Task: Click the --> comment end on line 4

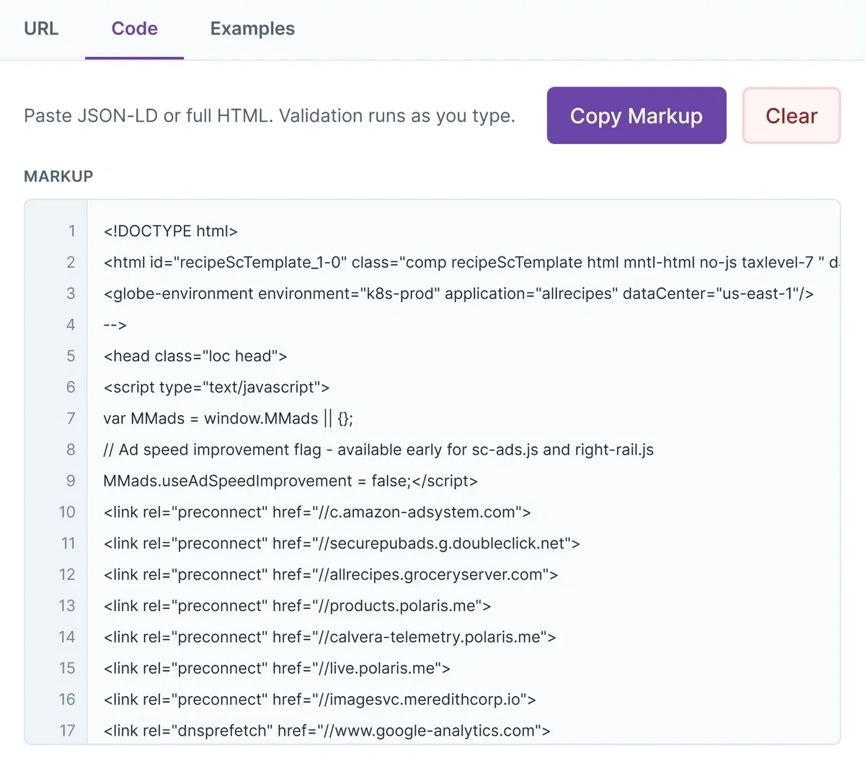Action: pyautogui.click(x=115, y=325)
